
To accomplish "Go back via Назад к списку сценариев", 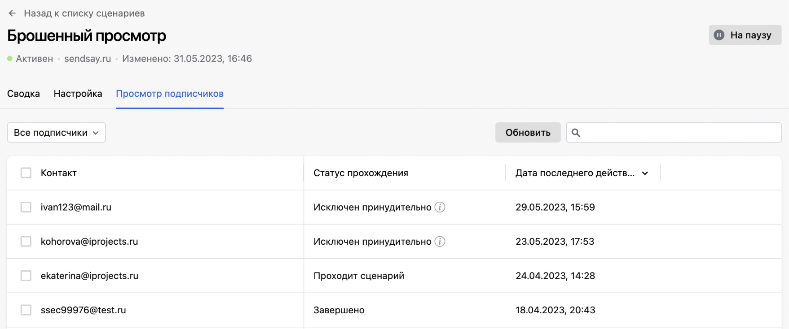I will (x=84, y=13).
